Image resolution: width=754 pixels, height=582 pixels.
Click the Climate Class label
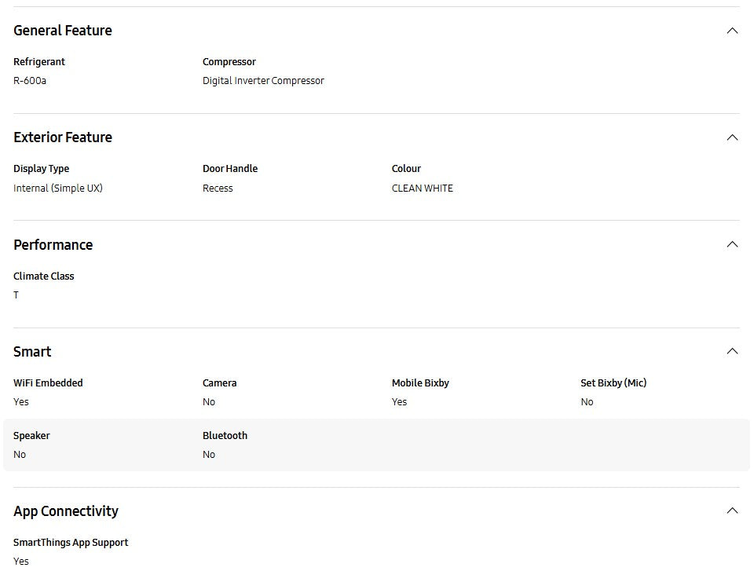point(44,276)
